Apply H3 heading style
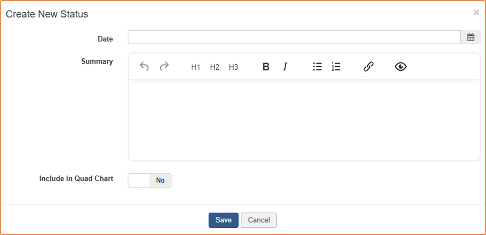 click(x=233, y=67)
